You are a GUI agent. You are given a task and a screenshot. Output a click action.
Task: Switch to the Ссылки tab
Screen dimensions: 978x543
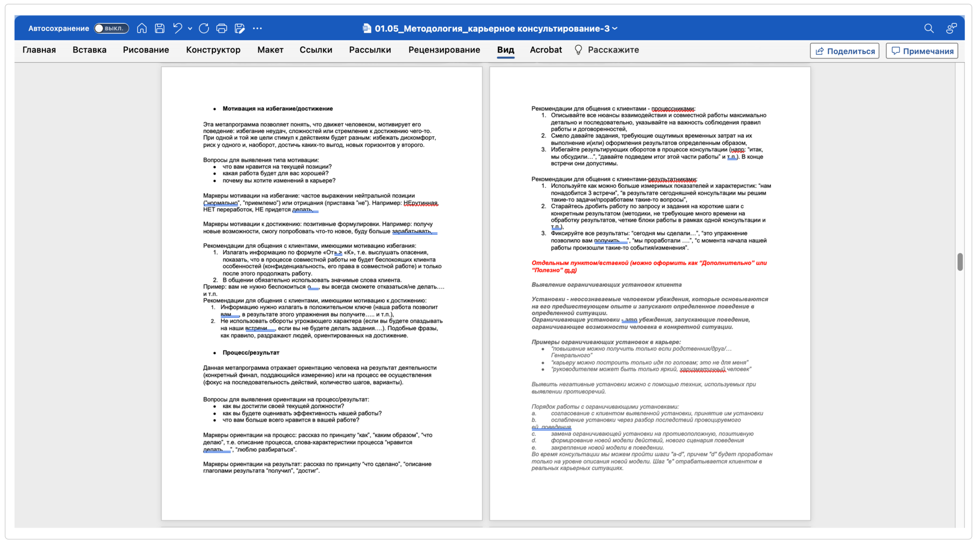pos(316,50)
